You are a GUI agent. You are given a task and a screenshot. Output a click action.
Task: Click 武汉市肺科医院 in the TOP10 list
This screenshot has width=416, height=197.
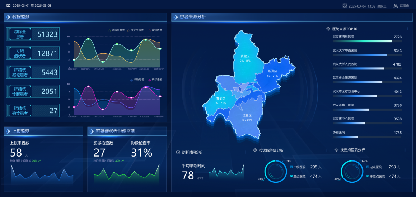[x=343, y=37]
